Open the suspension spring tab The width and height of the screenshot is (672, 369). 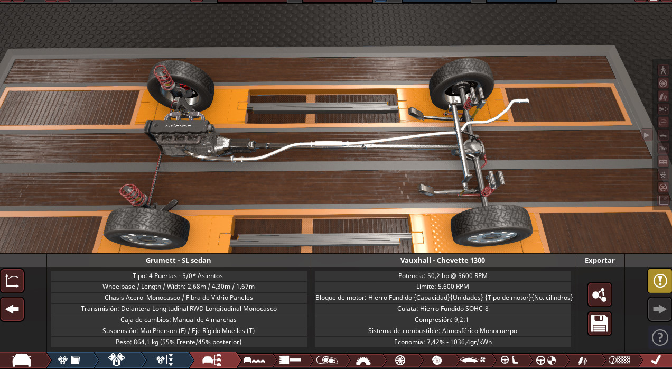(x=582, y=360)
